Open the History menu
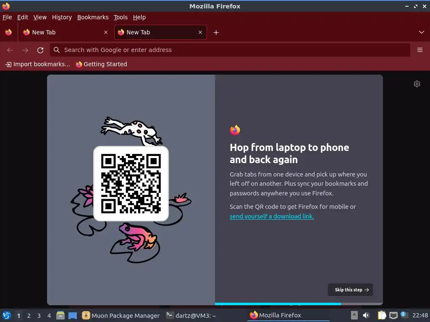The height and width of the screenshot is (322, 430). [x=62, y=17]
